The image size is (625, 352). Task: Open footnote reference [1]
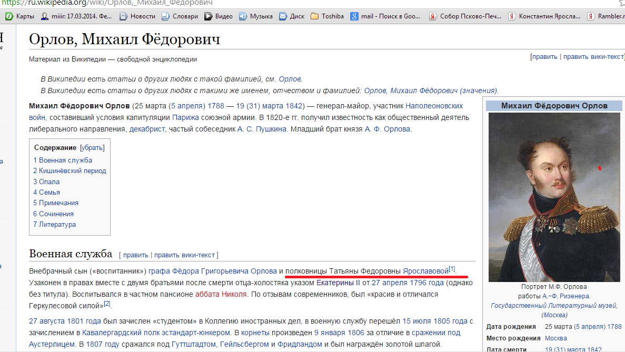point(452,269)
